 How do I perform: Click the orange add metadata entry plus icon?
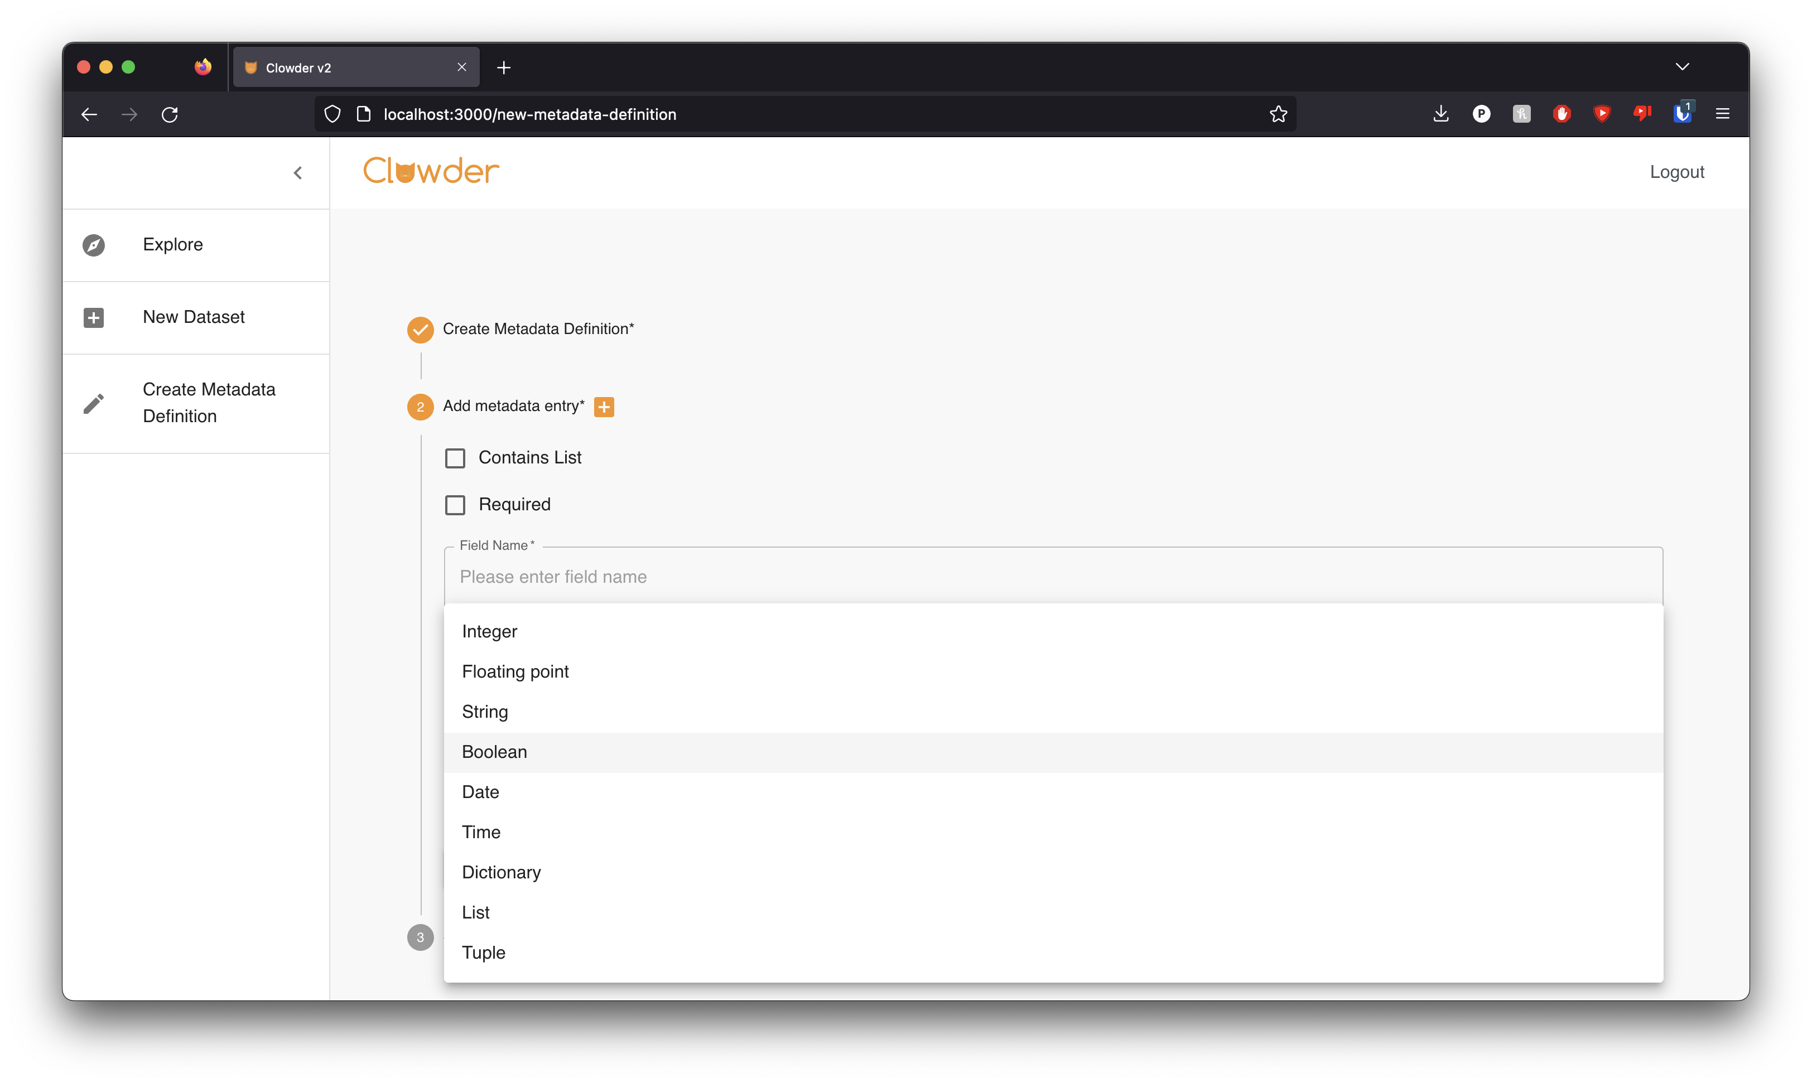604,407
